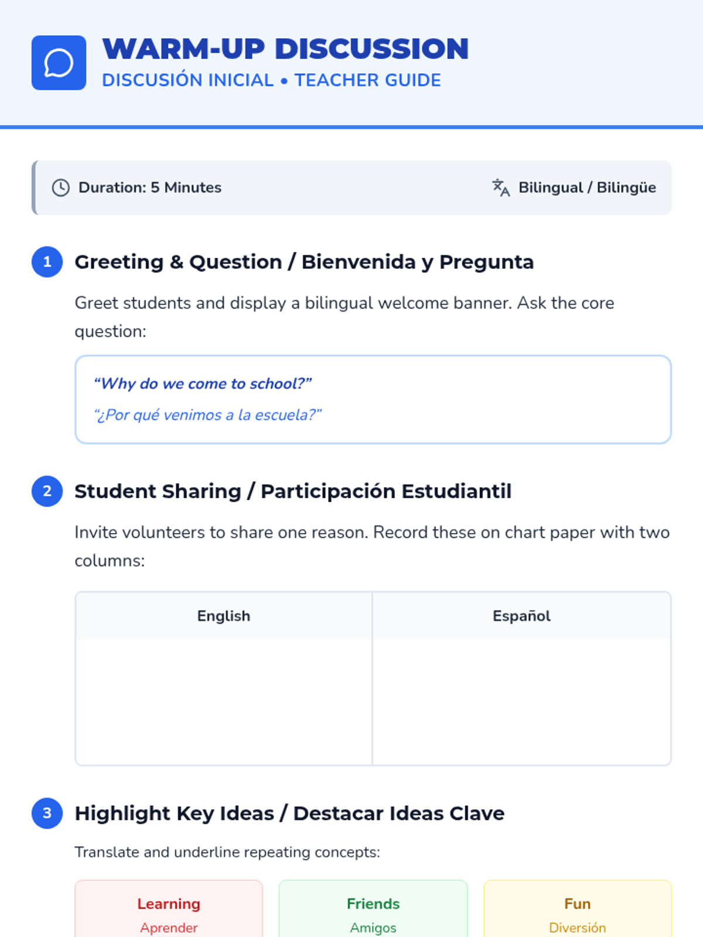Select the step 3 number badge
The image size is (703, 937).
47,813
